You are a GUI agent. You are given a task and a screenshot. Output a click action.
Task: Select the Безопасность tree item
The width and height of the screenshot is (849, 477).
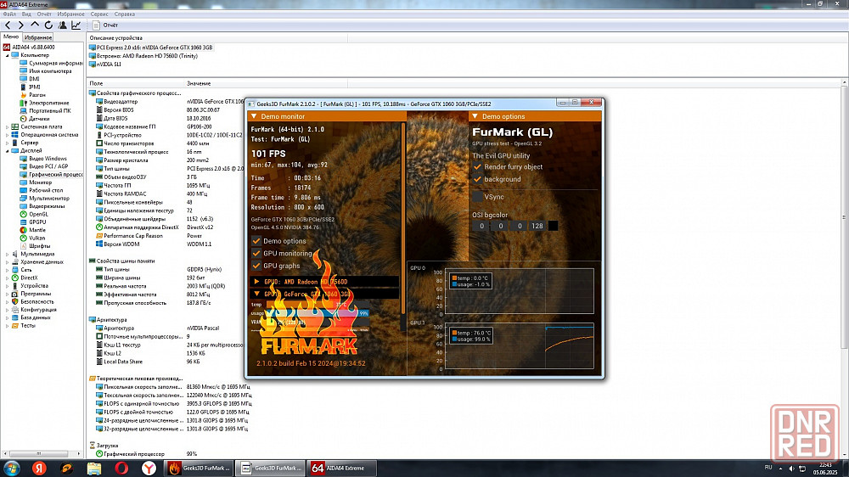(33, 301)
